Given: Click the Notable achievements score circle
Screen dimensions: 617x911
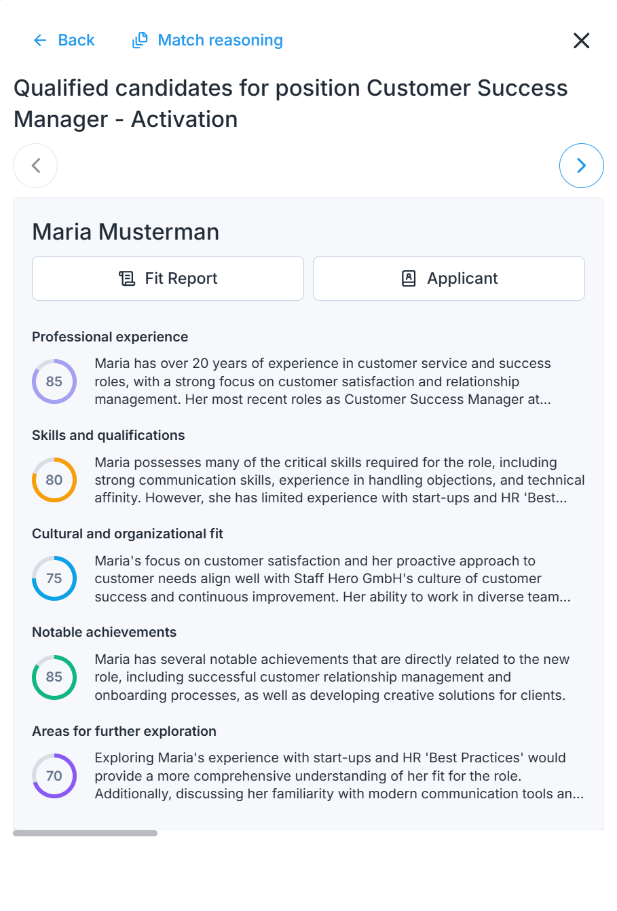Looking at the screenshot, I should [x=54, y=677].
